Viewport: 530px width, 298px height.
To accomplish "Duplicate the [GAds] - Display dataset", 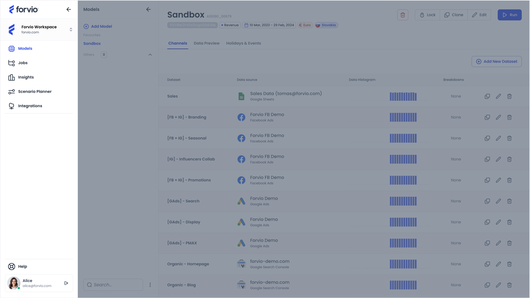I will point(487,222).
